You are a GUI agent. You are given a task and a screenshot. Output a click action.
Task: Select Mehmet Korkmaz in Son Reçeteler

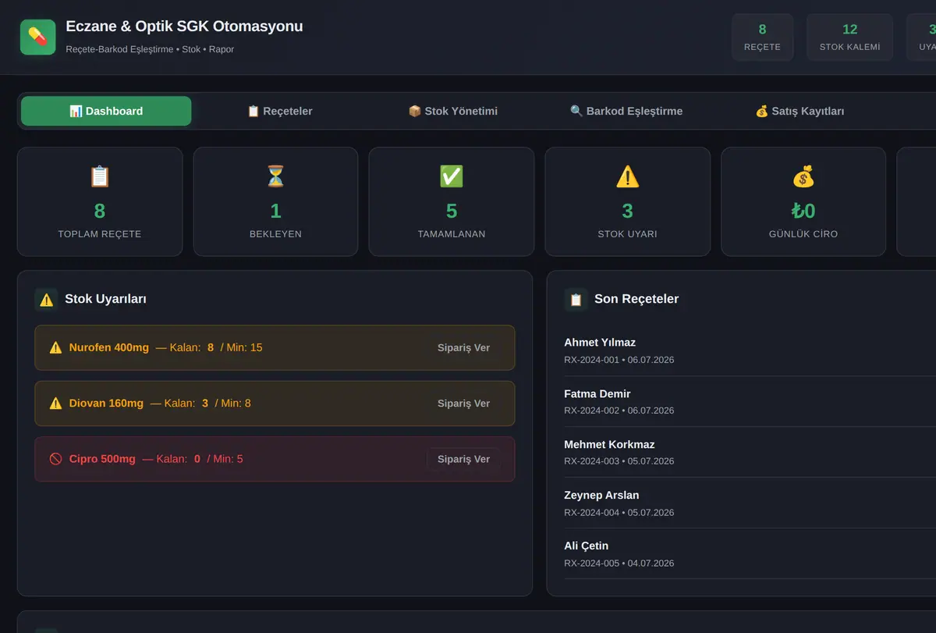click(750, 452)
